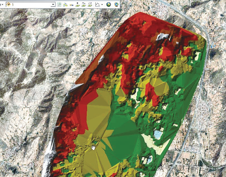Open the 3D Analyst menu dropdown arrow
226x177 pixels.
2,5
